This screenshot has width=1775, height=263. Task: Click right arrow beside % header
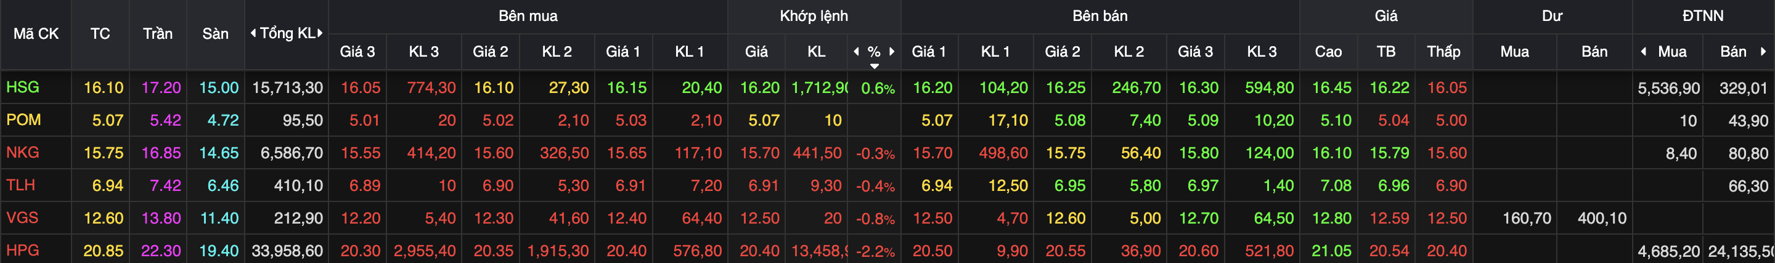click(x=892, y=52)
